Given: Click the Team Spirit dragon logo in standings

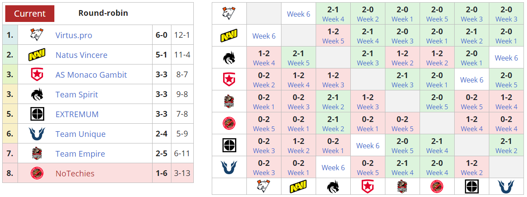Looking at the screenshot, I should (x=37, y=94).
